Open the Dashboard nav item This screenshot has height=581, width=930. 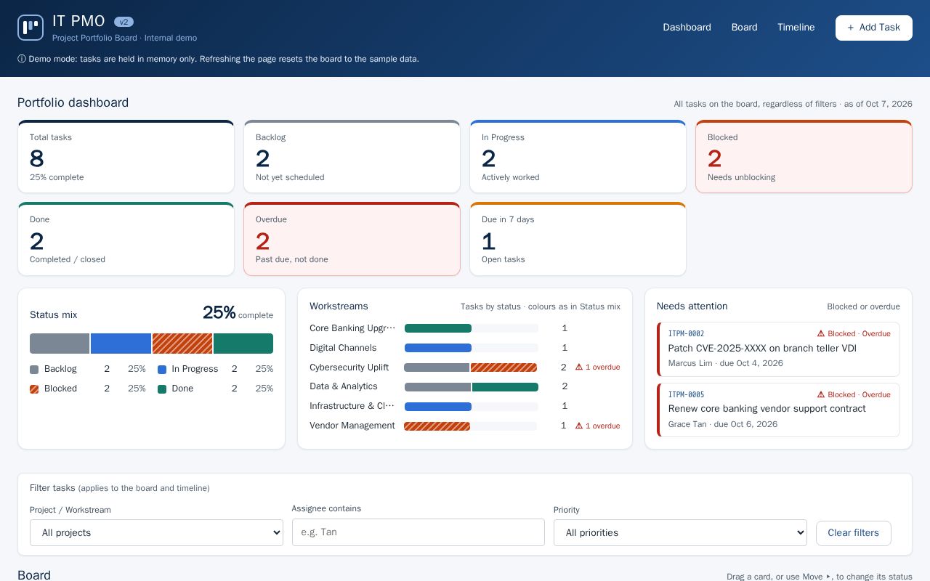pos(687,28)
